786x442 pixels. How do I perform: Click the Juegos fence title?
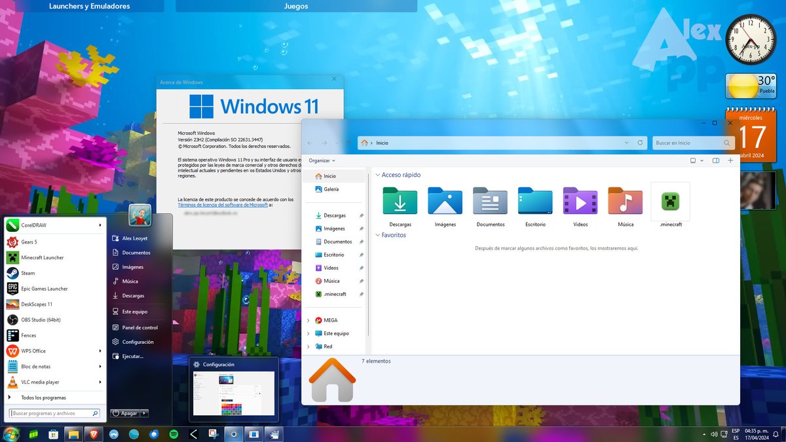click(296, 6)
